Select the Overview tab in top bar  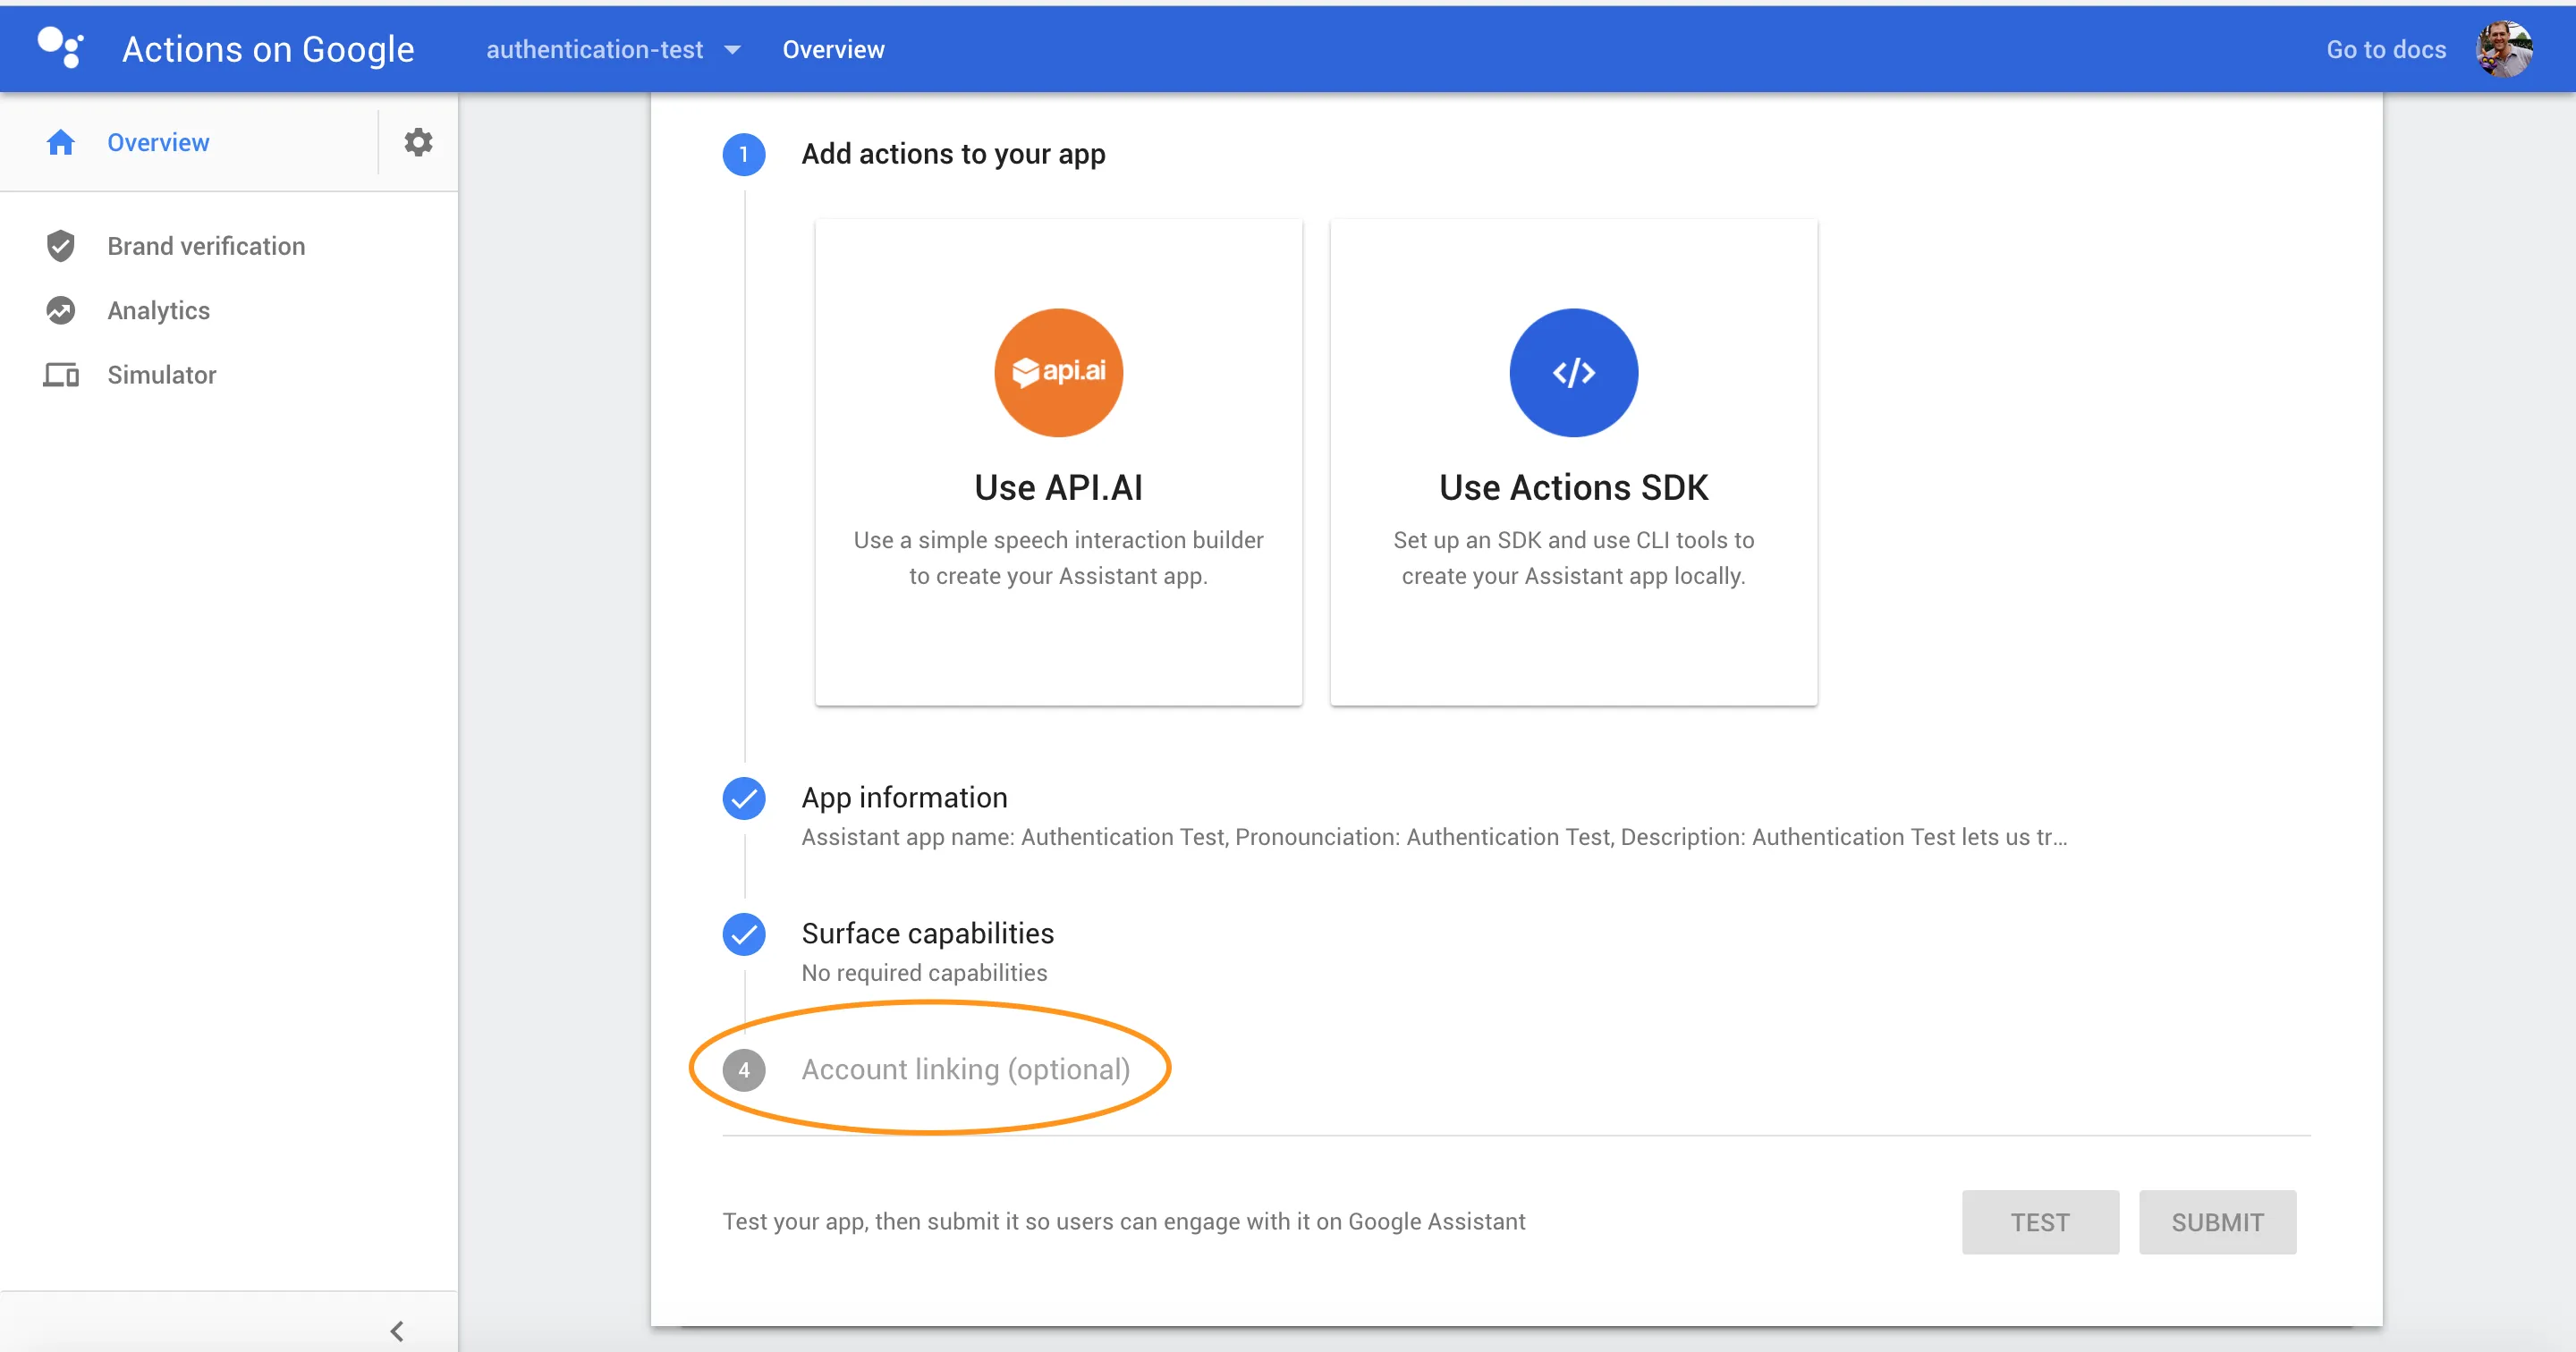[x=833, y=49]
